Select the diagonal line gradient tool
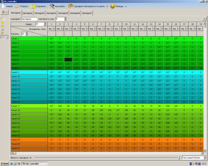Image resolution: width=208 pixels, height=166 pixels. tap(2, 33)
